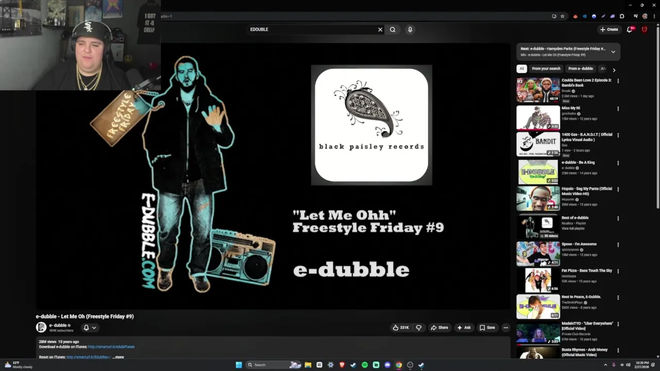Open Hopsin - Sag My Pants video title
The width and height of the screenshot is (660, 371).
(x=587, y=191)
